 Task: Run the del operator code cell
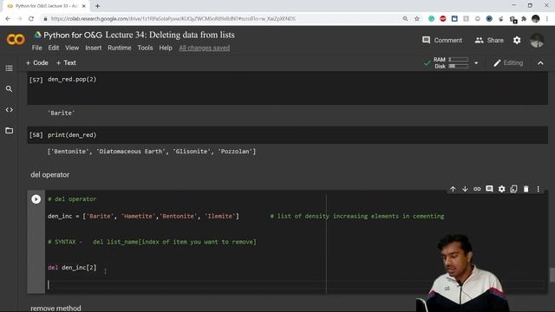[36, 199]
